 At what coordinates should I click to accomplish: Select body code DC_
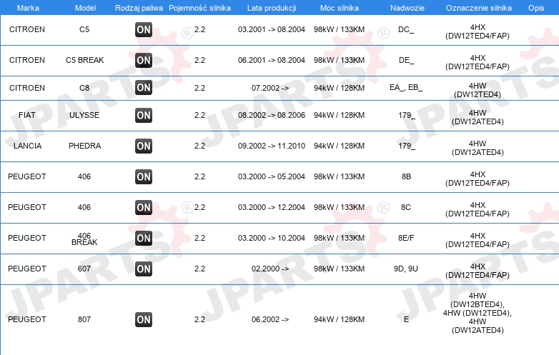(406, 29)
